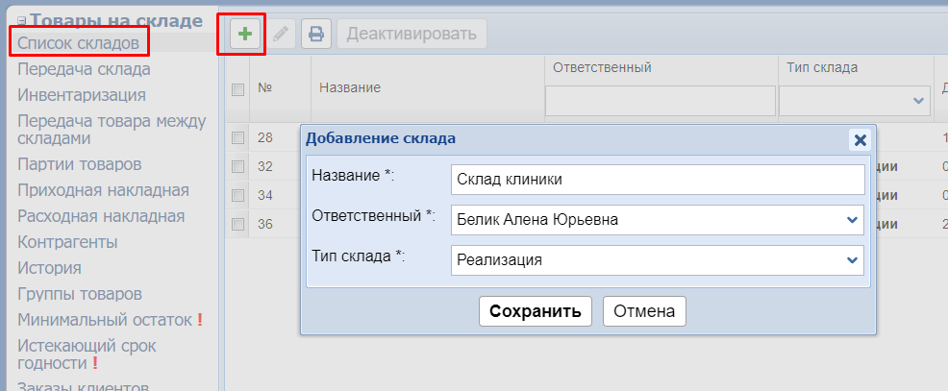Open Приходная накладная in sidebar
This screenshot has height=391, width=948.
pyautogui.click(x=103, y=189)
